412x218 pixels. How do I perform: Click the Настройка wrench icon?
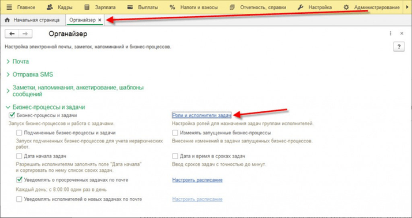coord(300,7)
